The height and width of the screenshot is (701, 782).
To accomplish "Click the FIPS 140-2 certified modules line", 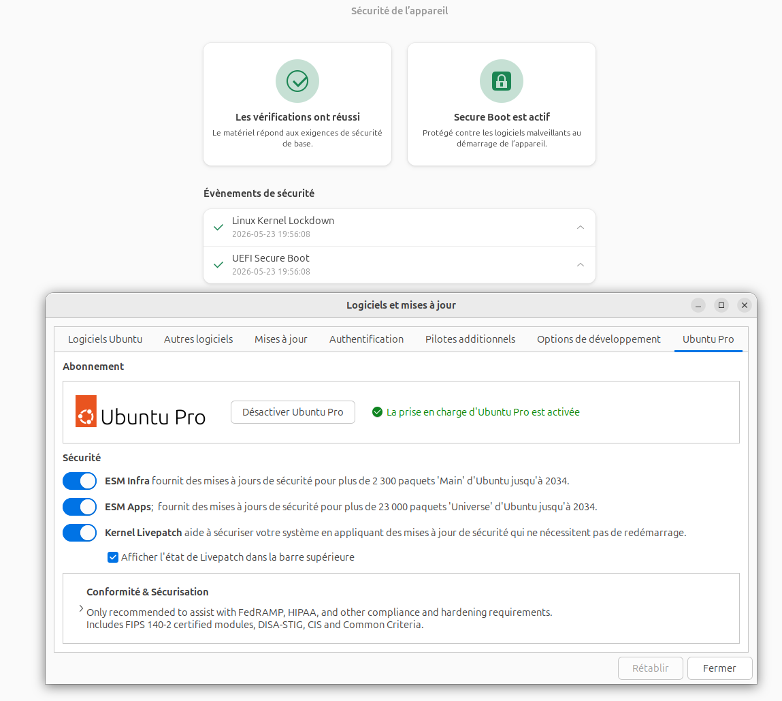I will [255, 625].
